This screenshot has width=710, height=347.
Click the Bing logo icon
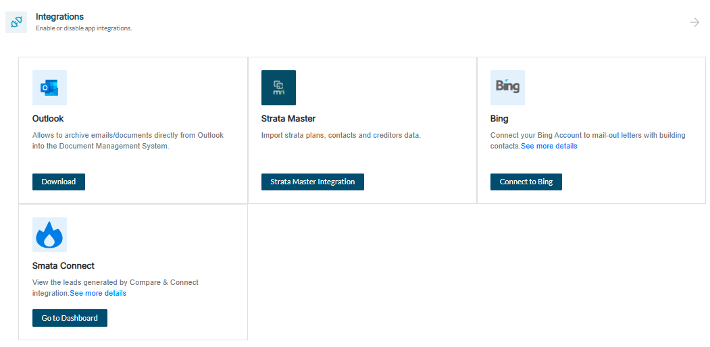point(507,88)
